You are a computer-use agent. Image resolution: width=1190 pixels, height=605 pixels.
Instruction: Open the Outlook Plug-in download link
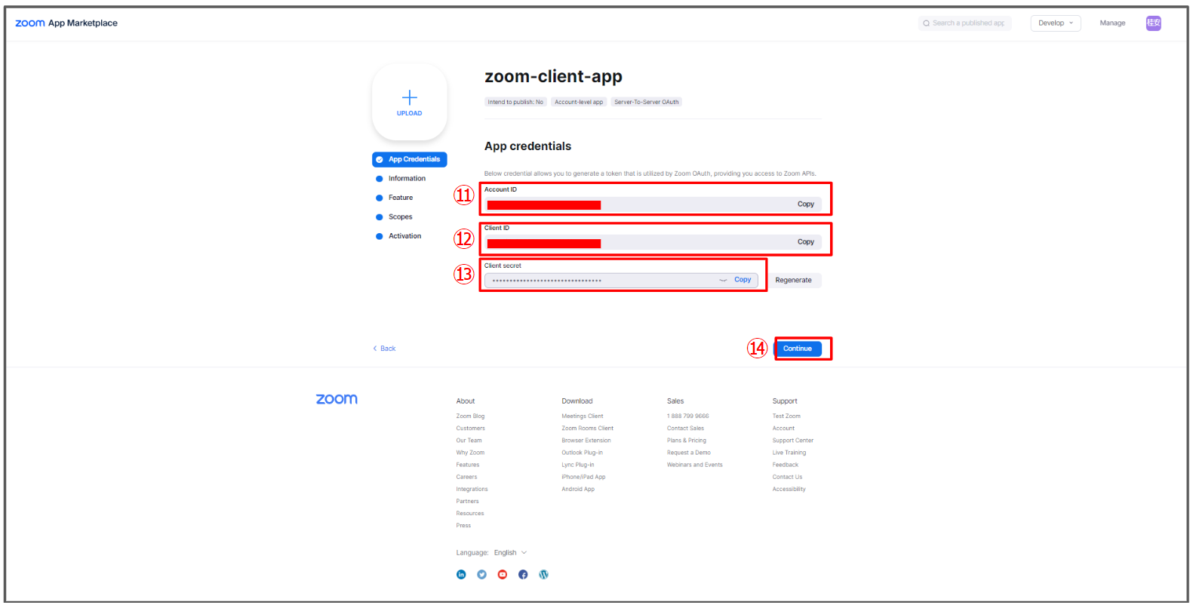coord(582,453)
